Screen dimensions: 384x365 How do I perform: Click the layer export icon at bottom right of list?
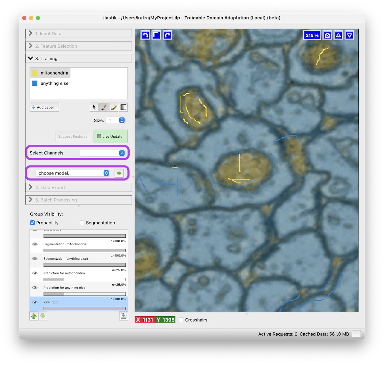pyautogui.click(x=124, y=316)
